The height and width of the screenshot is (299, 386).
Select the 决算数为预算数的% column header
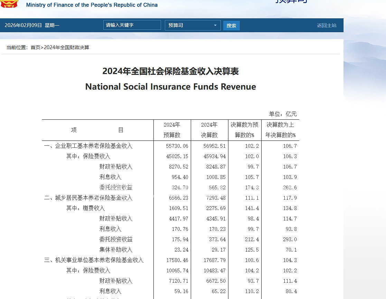[x=244, y=130]
